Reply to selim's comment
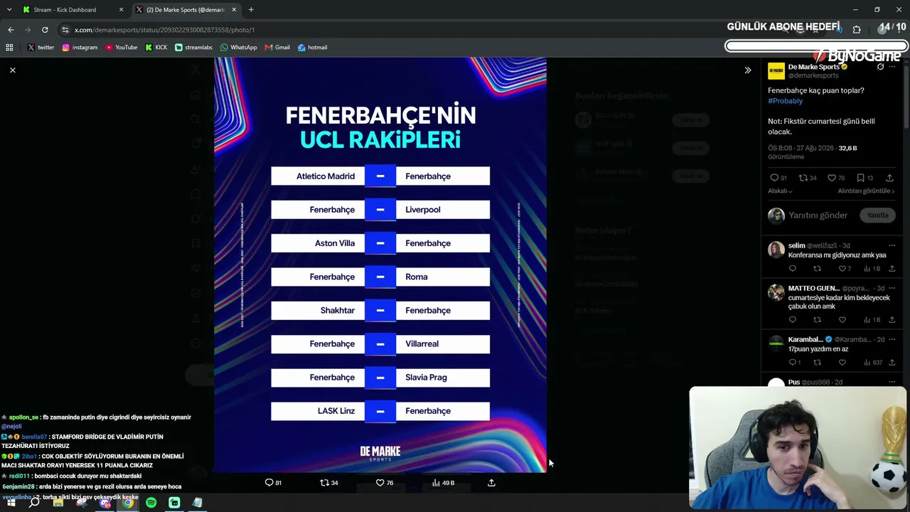This screenshot has width=910, height=512. 793,269
